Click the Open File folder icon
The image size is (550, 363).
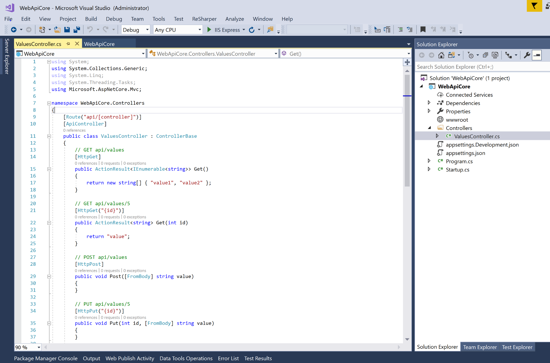pyautogui.click(x=57, y=30)
